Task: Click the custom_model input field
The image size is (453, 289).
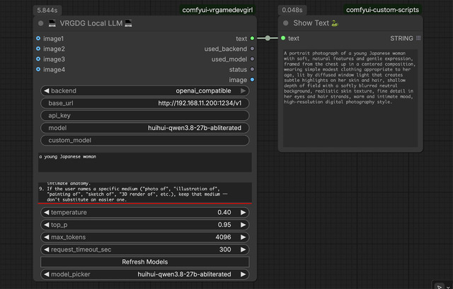Action: tap(144, 141)
